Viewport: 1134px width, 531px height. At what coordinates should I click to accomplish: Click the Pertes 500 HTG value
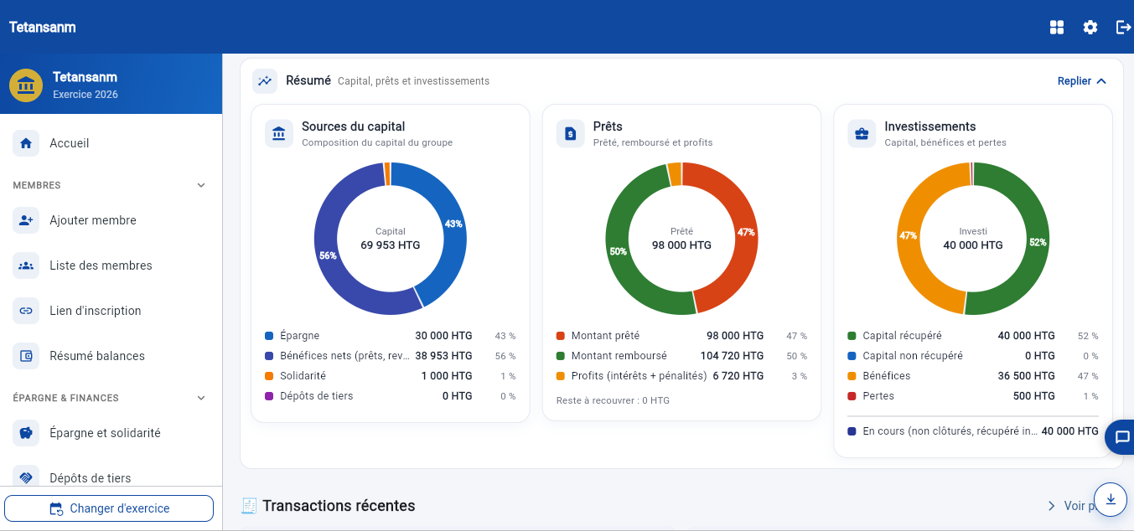pyautogui.click(x=1034, y=396)
